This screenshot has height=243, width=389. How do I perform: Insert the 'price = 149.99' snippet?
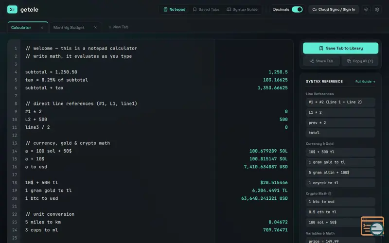[340, 241]
